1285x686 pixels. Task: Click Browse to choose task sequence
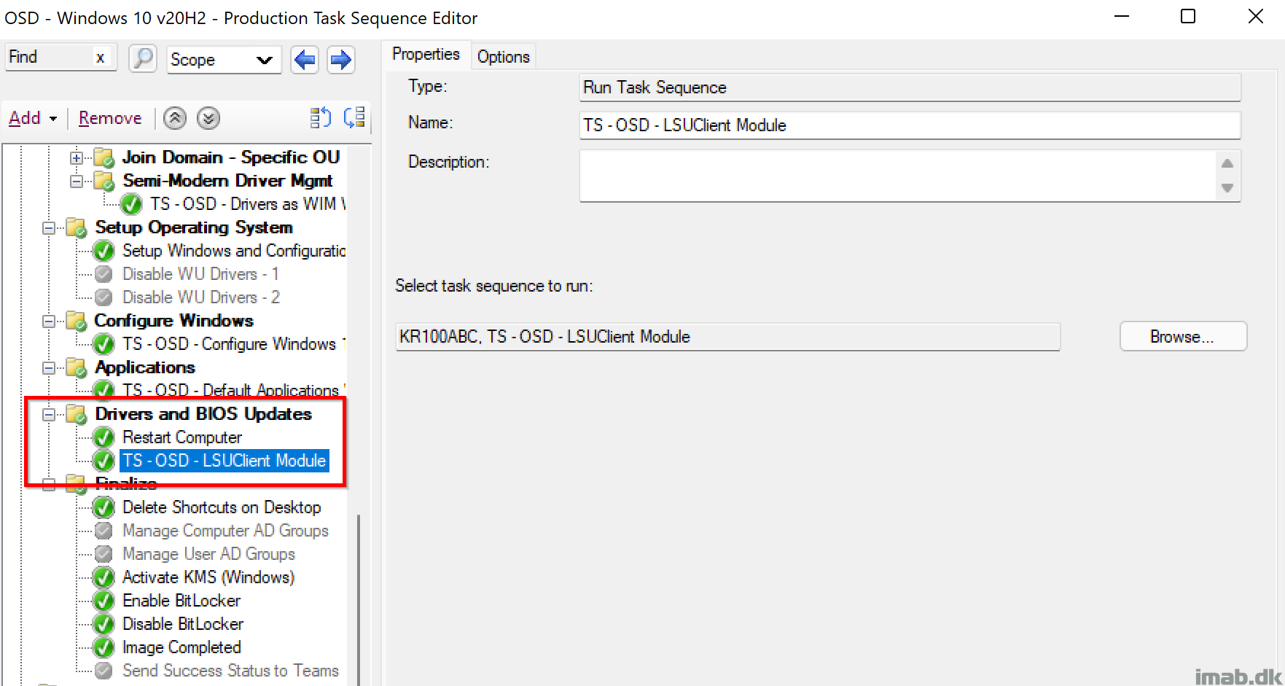click(x=1183, y=337)
